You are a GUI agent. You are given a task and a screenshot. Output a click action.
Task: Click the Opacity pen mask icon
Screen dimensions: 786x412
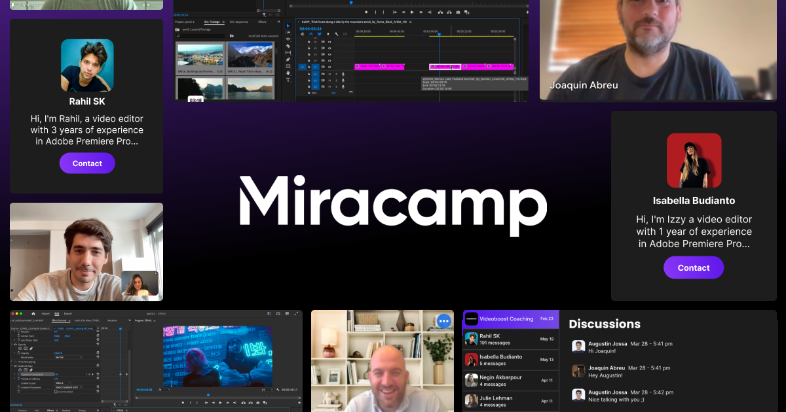31,349
